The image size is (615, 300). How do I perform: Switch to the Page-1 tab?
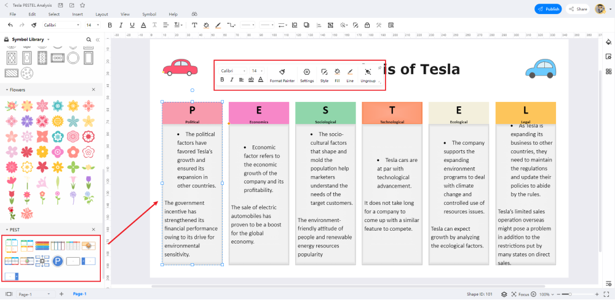pyautogui.click(x=79, y=294)
